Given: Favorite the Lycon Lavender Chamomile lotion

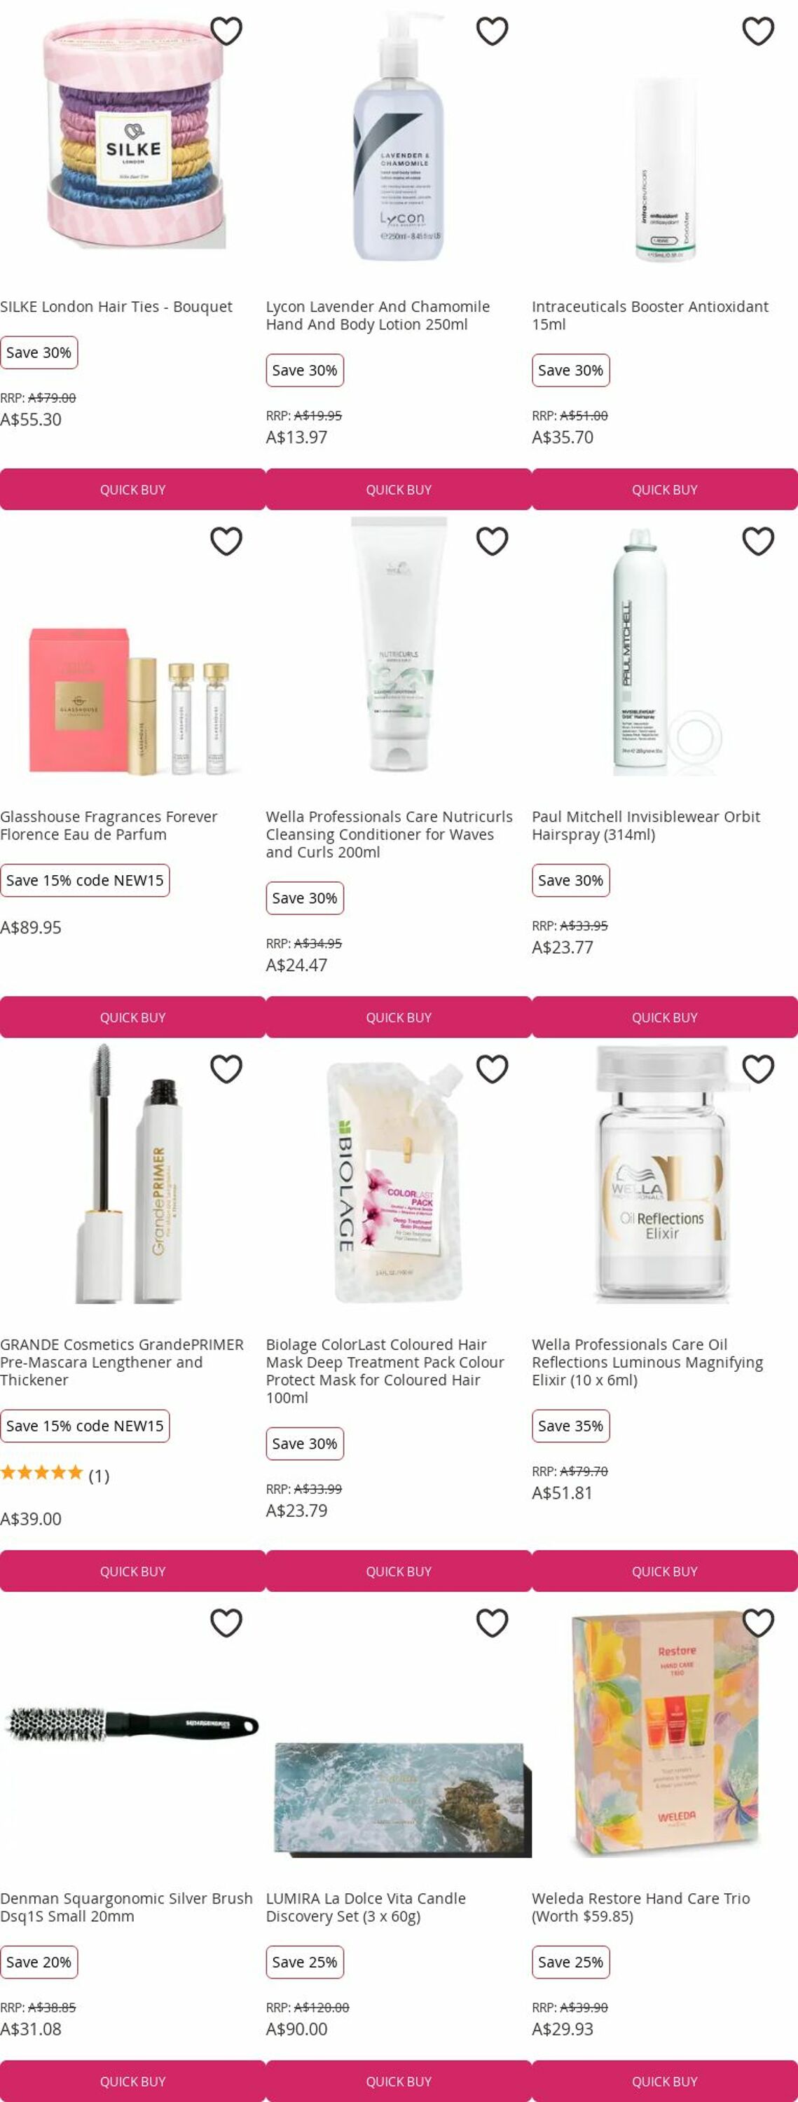Looking at the screenshot, I should (x=492, y=31).
